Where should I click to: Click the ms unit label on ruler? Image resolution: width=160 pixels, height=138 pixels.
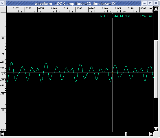coord(151,9)
